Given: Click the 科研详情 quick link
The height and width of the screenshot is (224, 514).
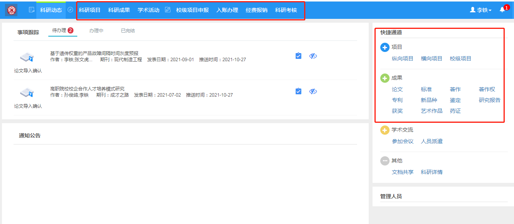Looking at the screenshot, I should [x=432, y=172].
